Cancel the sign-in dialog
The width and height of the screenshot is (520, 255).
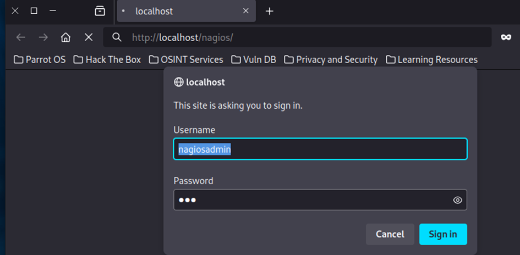(390, 234)
